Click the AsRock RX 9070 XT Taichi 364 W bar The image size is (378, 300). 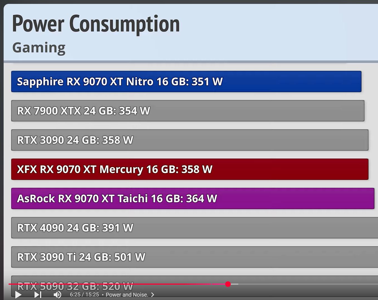coord(193,199)
